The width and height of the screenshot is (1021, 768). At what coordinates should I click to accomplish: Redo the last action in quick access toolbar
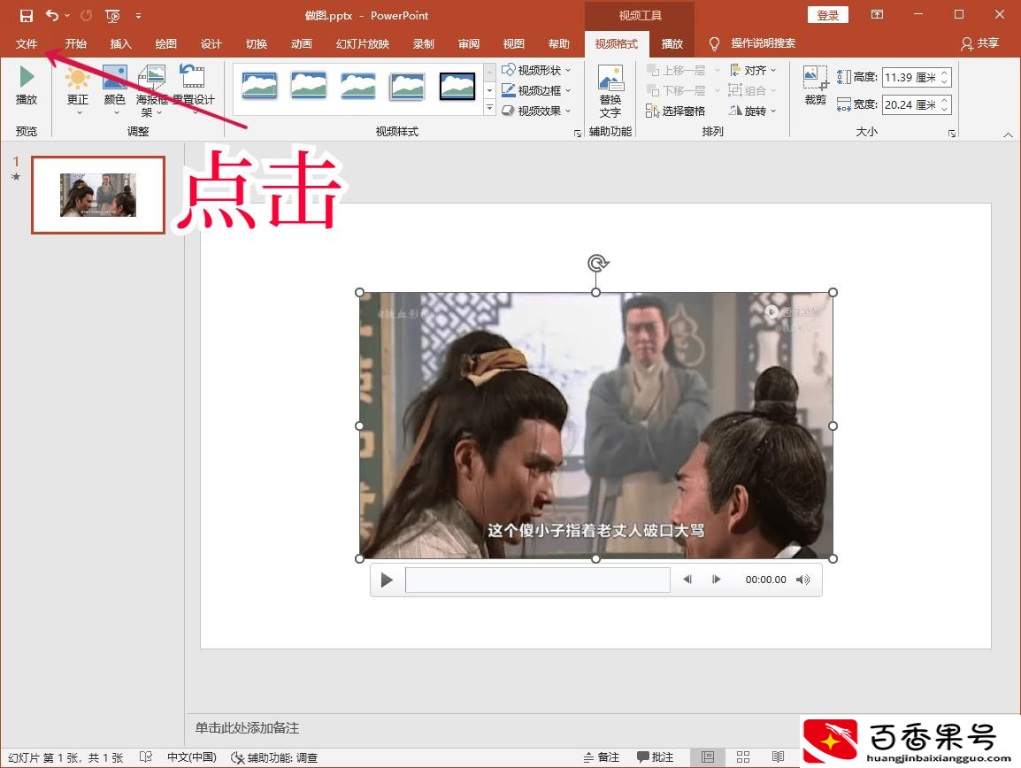(86, 15)
